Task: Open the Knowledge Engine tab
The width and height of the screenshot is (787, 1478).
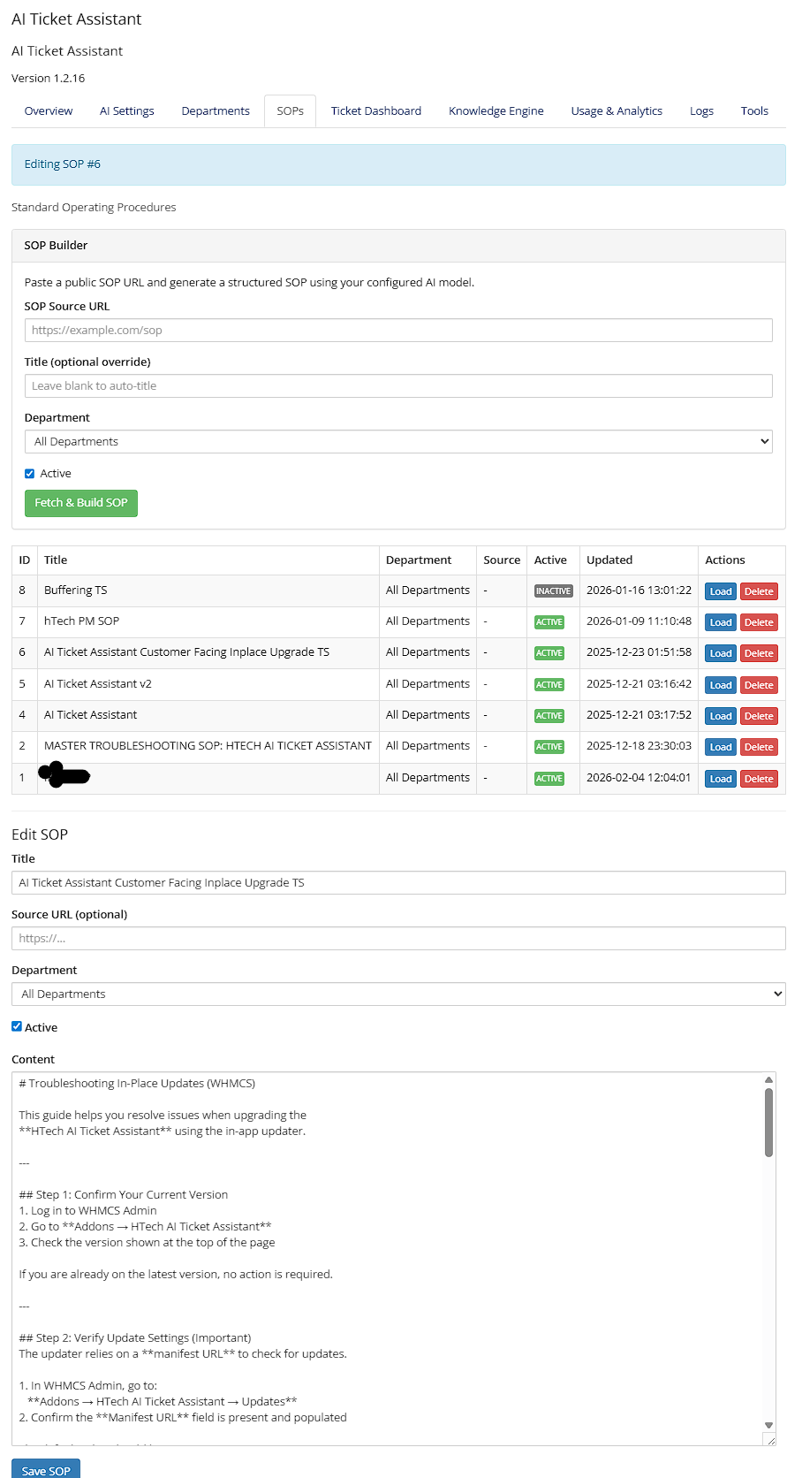Action: point(496,111)
